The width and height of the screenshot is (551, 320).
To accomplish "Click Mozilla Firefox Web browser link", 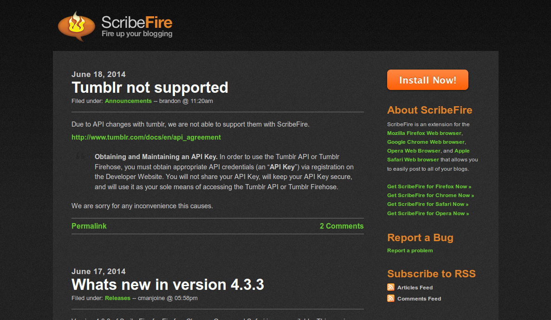I will pos(424,133).
